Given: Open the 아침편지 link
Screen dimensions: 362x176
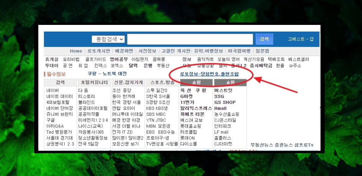Looking at the screenshot, I should 140,60.
